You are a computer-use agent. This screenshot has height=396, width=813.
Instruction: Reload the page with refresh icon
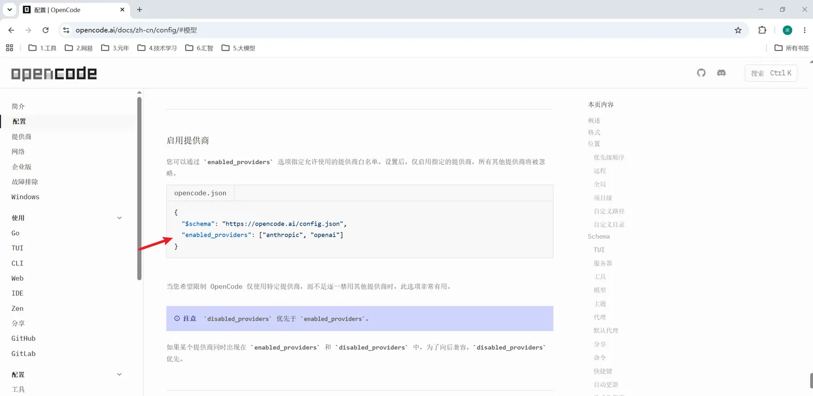click(x=45, y=30)
